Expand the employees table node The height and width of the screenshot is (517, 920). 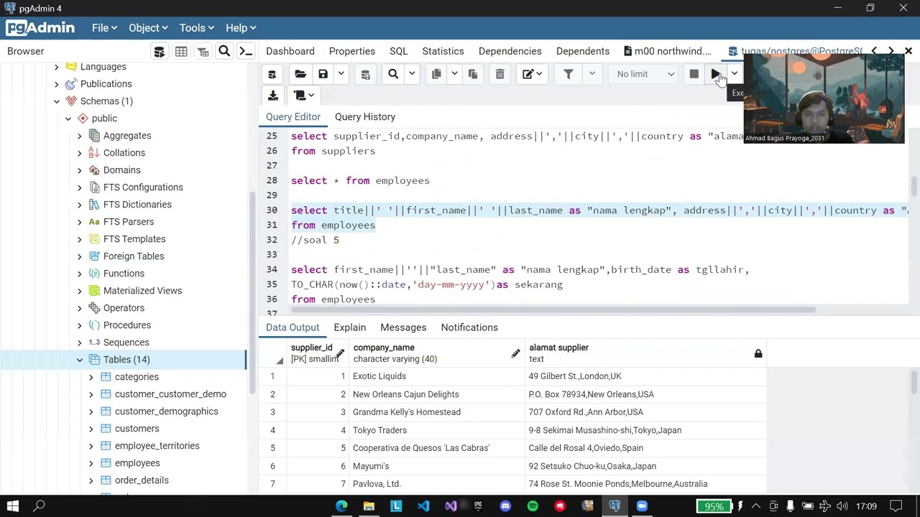91,463
